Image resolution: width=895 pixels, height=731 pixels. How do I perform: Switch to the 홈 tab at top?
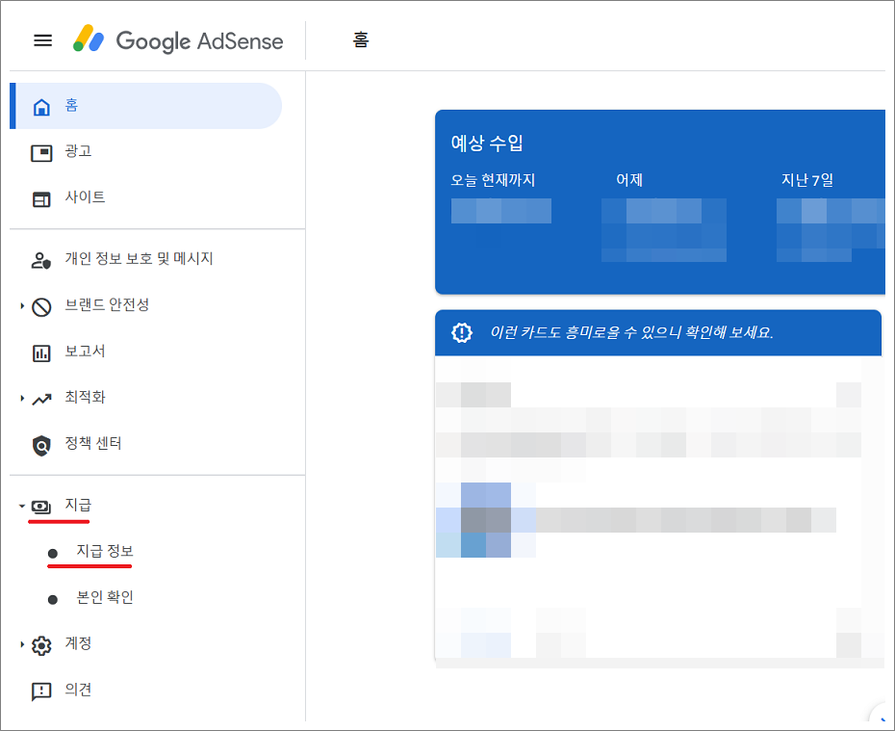[x=361, y=41]
